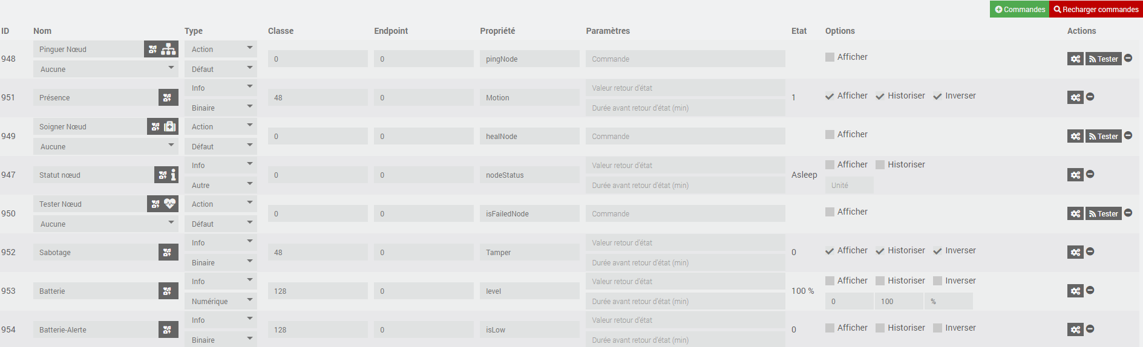Open the Numérique subtype dropdown for Batterie
This screenshot has height=347, width=1143.
tap(221, 301)
